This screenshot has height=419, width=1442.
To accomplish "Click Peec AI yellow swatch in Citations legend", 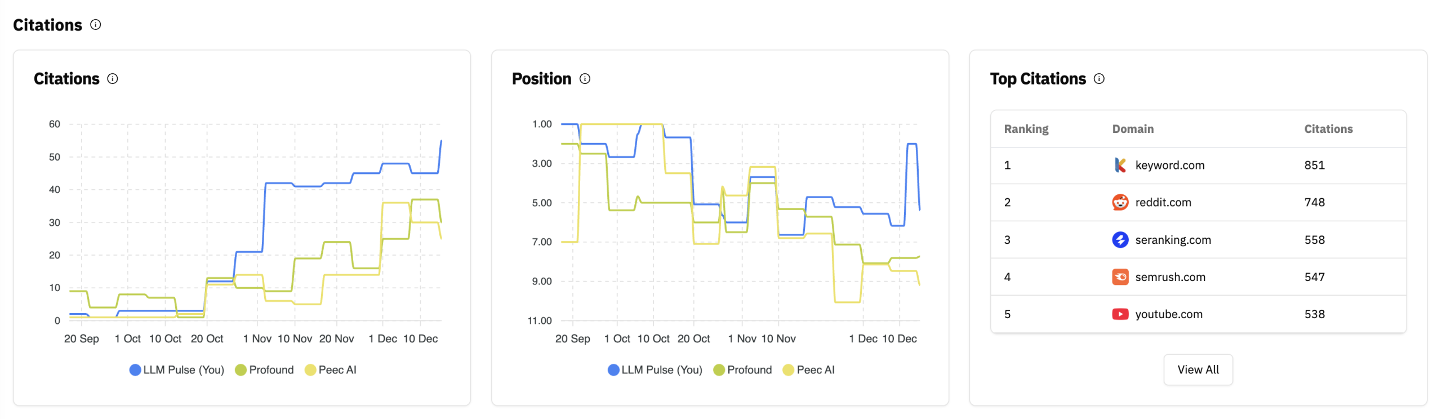I will [x=310, y=370].
